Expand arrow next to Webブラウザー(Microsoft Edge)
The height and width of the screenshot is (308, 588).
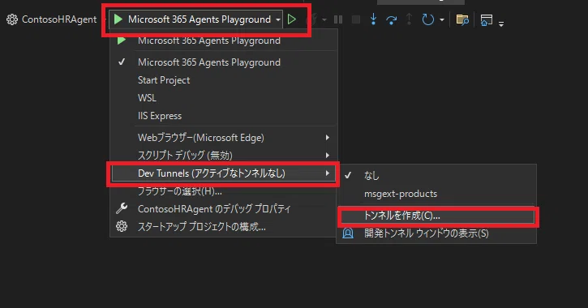(328, 138)
